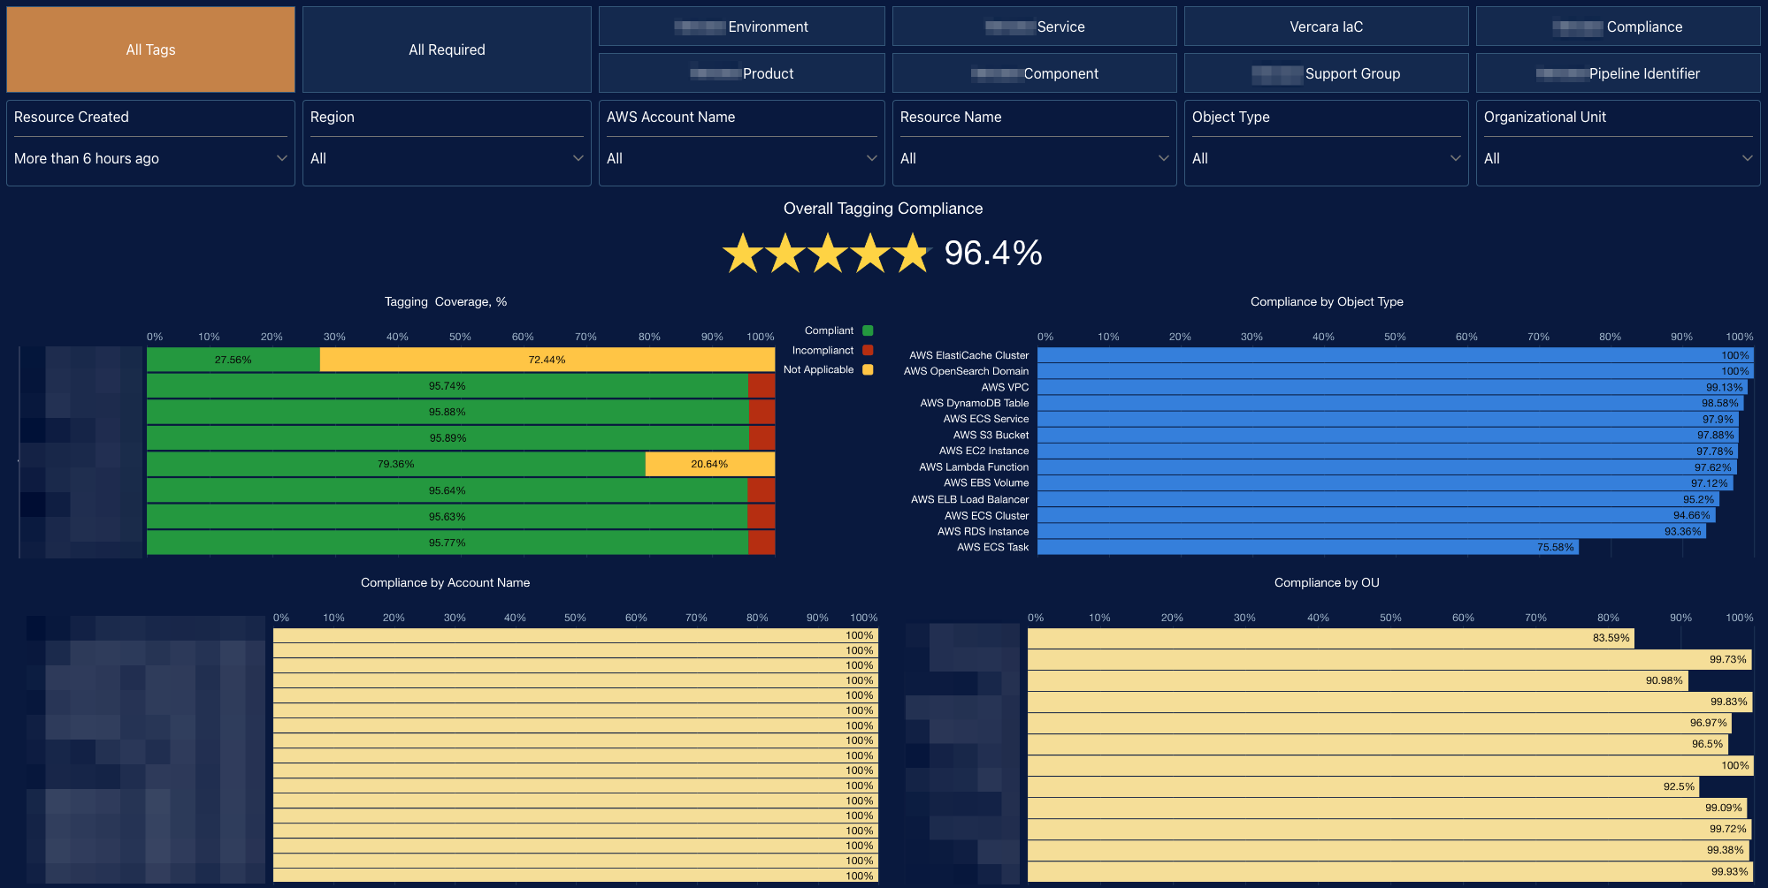
Task: Open the Component tag tab
Action: point(1034,73)
